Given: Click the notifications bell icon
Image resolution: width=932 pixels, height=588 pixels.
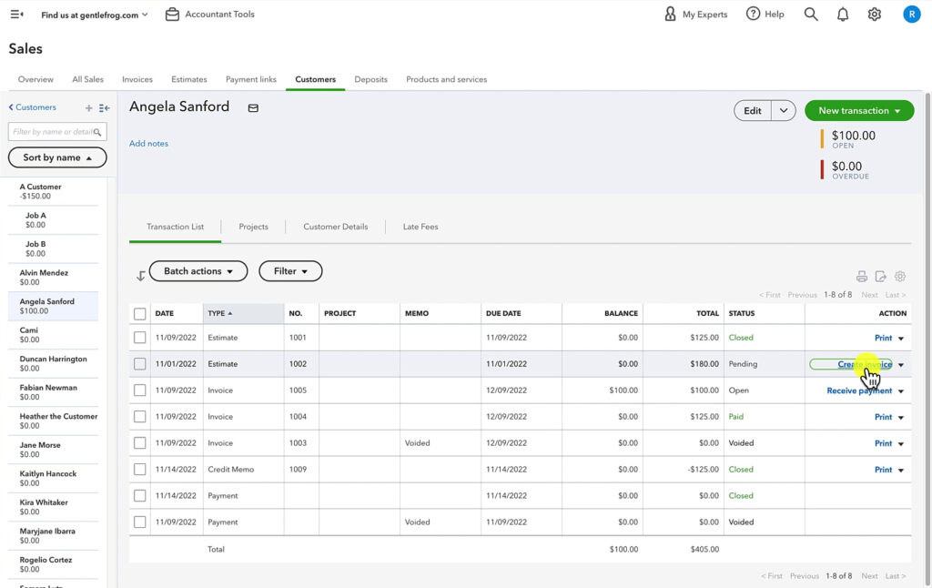Looking at the screenshot, I should [x=842, y=14].
